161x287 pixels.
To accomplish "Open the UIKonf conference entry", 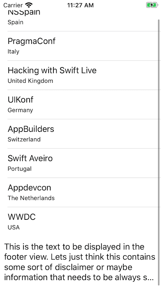I will (80, 104).
